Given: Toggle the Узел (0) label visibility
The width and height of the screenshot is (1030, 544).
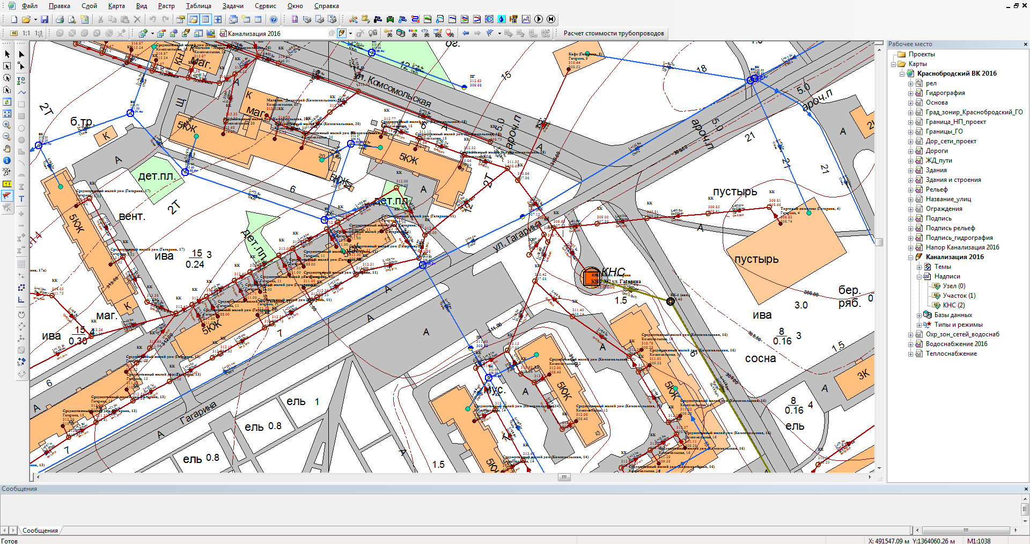Looking at the screenshot, I should (937, 286).
